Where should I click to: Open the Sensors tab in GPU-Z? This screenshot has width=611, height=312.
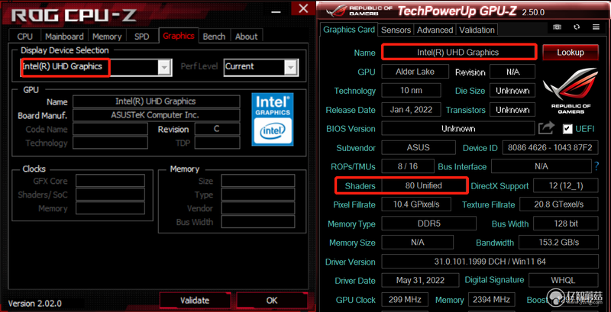(x=396, y=30)
